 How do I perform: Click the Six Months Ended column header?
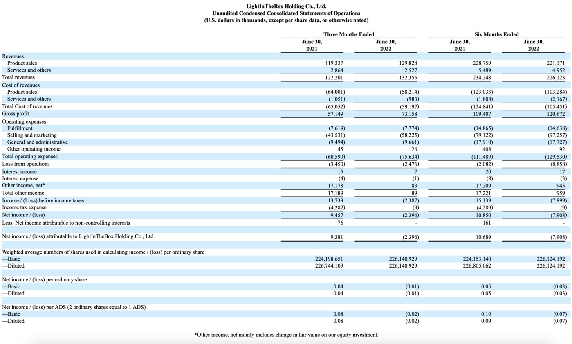pyautogui.click(x=496, y=34)
